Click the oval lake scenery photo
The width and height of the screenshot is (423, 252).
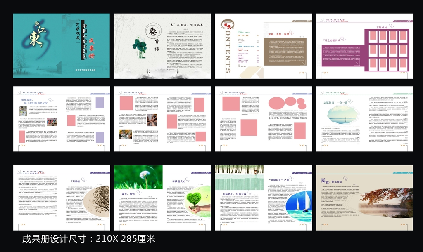click(338, 114)
